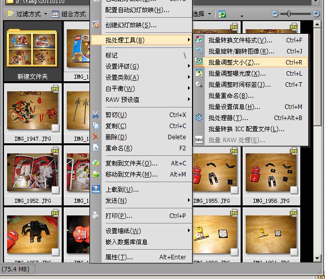The height and width of the screenshot is (279, 325).
Task: Select 嵌入数据库信息 menu entry
Action: tap(142, 242)
